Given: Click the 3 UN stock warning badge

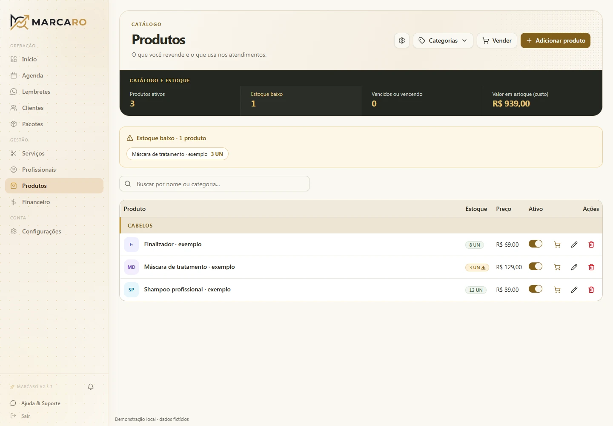Looking at the screenshot, I should click(x=477, y=268).
